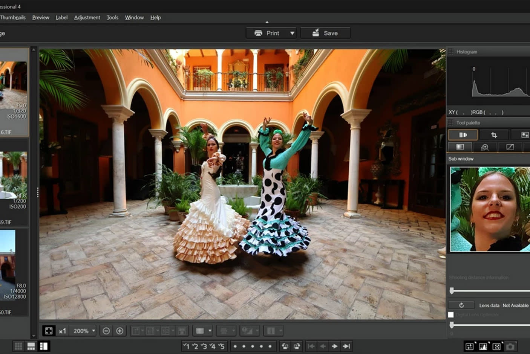Click the Save button
Viewport: 530px width, 354px height.
click(x=325, y=33)
